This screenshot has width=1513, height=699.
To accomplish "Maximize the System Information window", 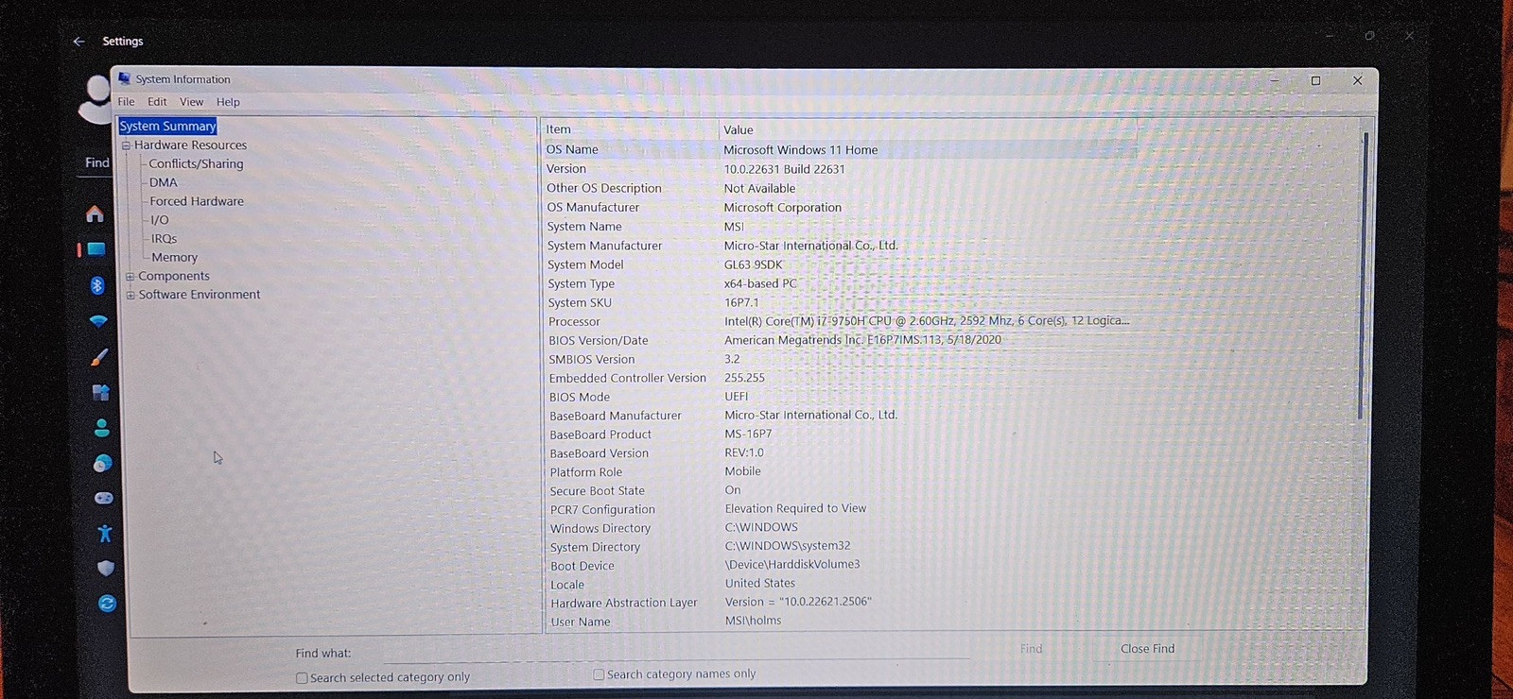I will 1315,81.
